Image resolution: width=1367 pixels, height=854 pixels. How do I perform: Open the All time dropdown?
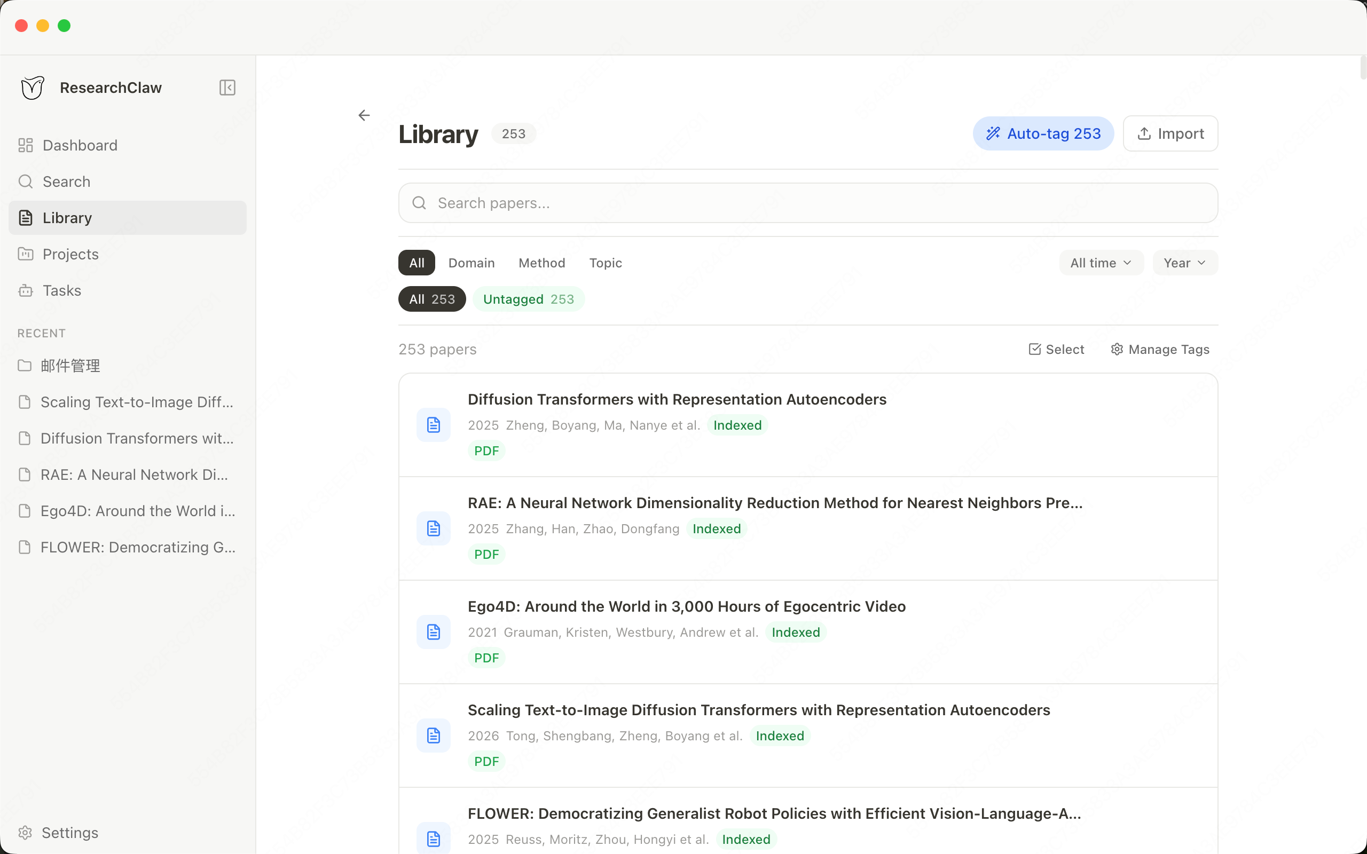pos(1100,262)
